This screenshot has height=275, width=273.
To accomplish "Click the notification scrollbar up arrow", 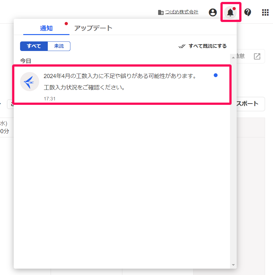I will 233,58.
